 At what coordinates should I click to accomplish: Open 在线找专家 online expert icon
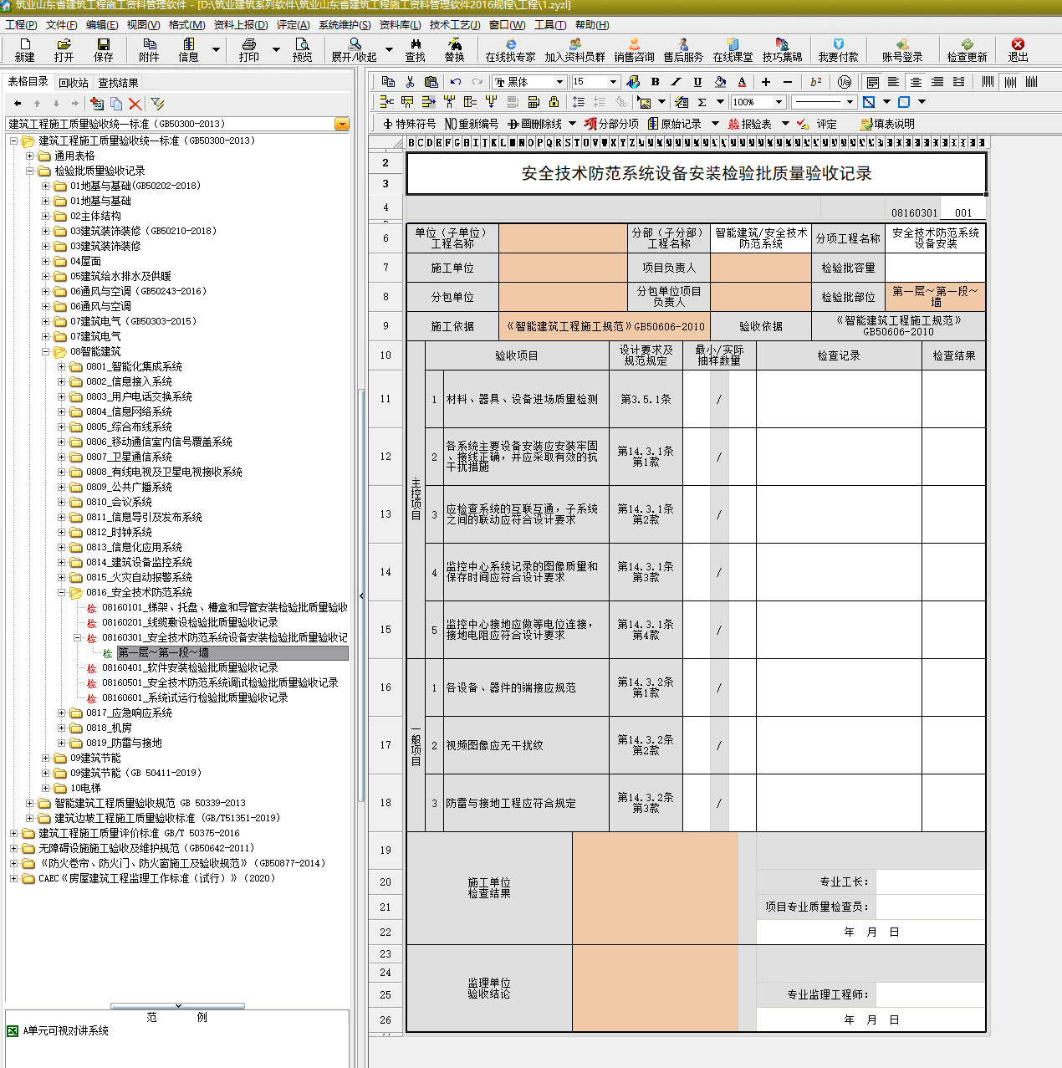pos(510,49)
